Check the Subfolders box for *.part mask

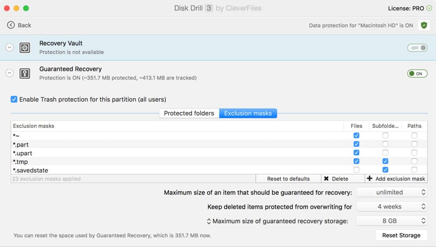pos(385,144)
